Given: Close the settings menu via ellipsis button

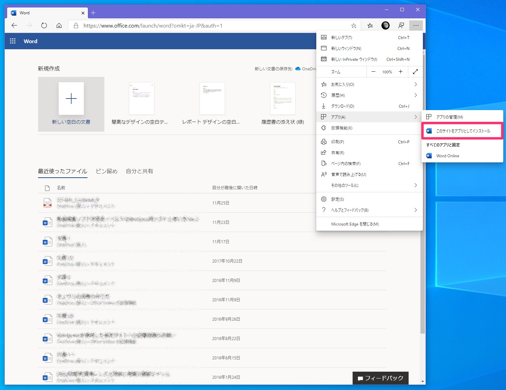Looking at the screenshot, I should (416, 25).
